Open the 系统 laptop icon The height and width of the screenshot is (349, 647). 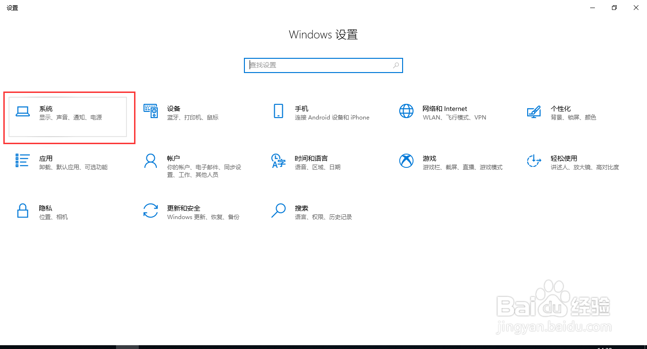point(23,111)
